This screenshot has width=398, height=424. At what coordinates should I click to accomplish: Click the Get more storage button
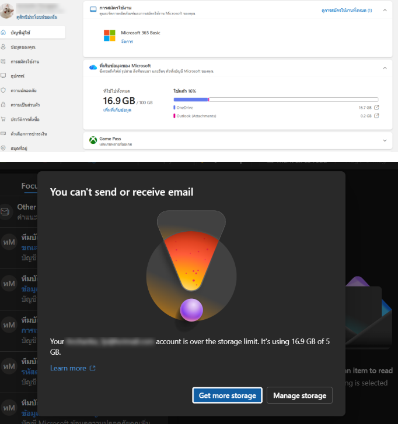tap(228, 395)
